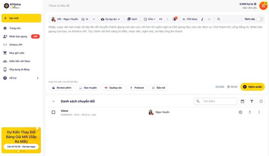269x156 pixels.
Task: Download the Vbeee audio file
Action: pyautogui.click(x=250, y=112)
